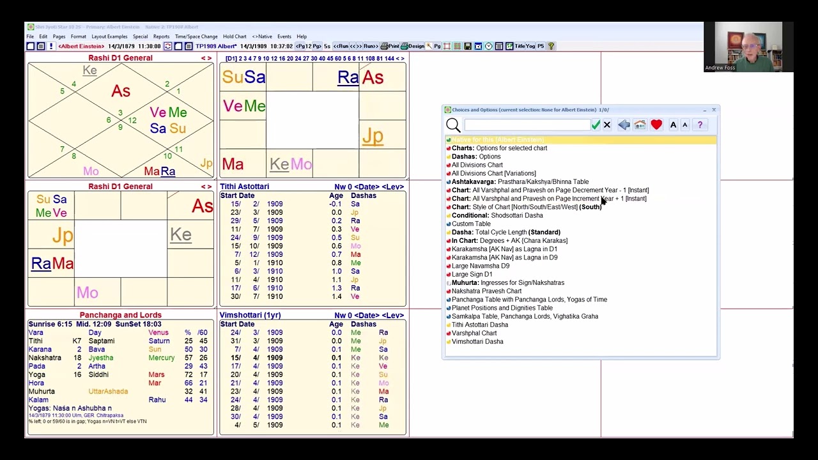Click the green map toolbar icon

tap(509, 46)
